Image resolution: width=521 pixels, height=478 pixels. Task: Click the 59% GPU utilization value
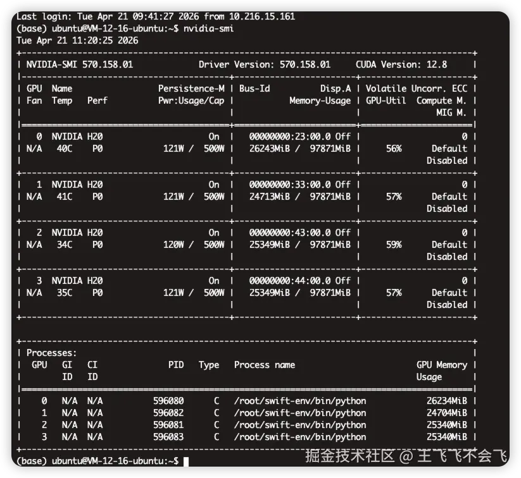click(x=394, y=245)
